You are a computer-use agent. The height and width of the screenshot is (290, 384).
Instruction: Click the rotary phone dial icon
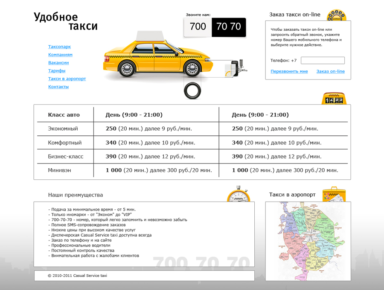pyautogui.click(x=337, y=15)
